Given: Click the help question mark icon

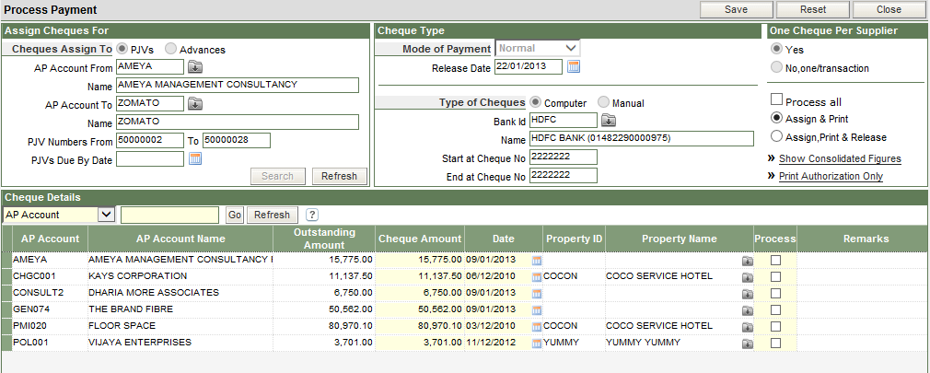Looking at the screenshot, I should (312, 215).
